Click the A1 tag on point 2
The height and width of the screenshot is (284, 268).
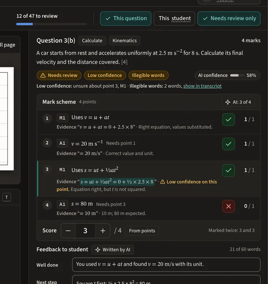[62, 143]
